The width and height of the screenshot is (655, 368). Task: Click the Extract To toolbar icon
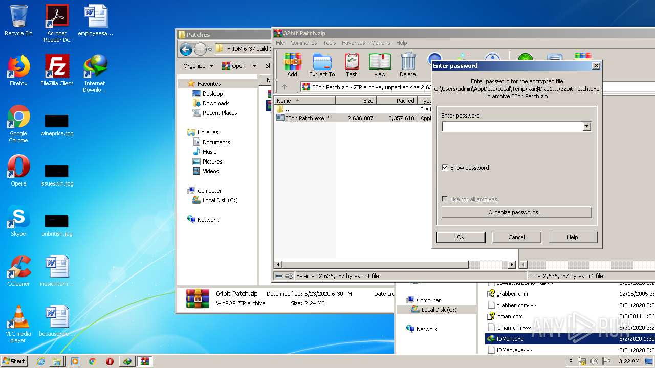[x=322, y=64]
